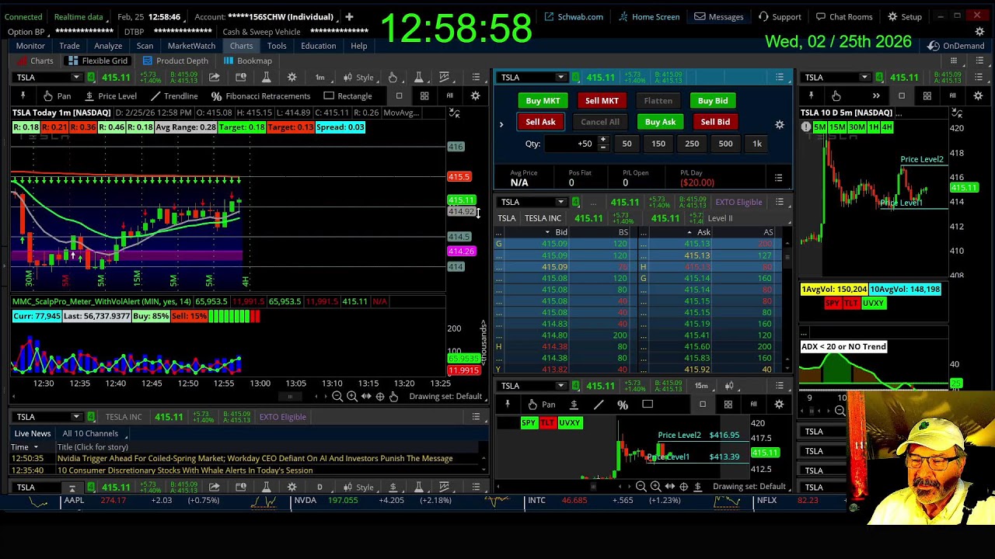Toggle the 15M timeframe label
The image size is (995, 559).
[x=837, y=127]
